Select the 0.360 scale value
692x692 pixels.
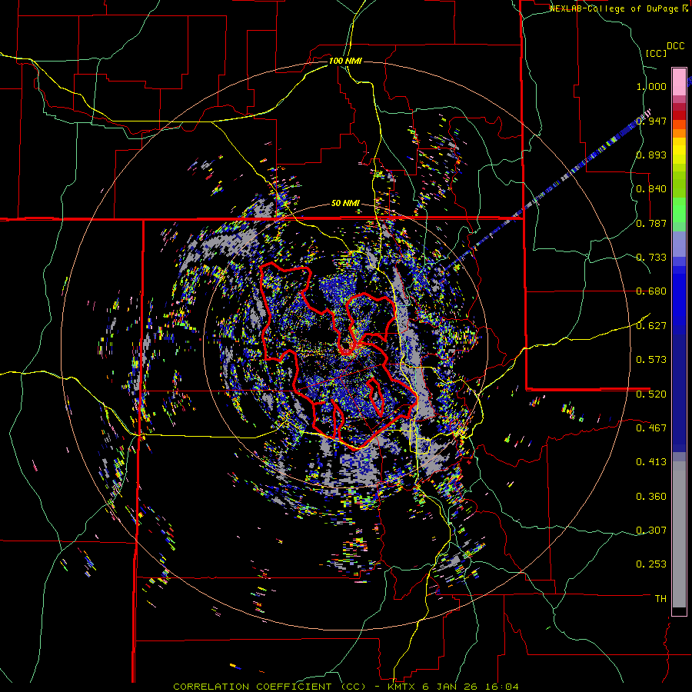coord(651,497)
